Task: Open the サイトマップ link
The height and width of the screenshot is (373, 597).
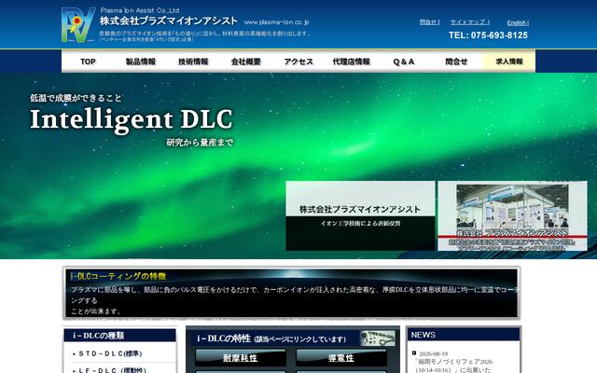Action: pyautogui.click(x=470, y=22)
